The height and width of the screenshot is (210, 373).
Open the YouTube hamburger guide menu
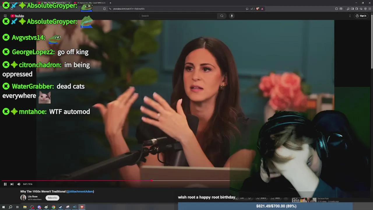point(5,16)
